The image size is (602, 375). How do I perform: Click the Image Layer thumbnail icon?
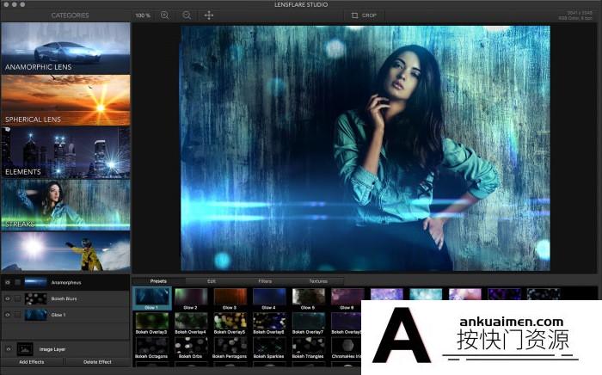pos(25,349)
